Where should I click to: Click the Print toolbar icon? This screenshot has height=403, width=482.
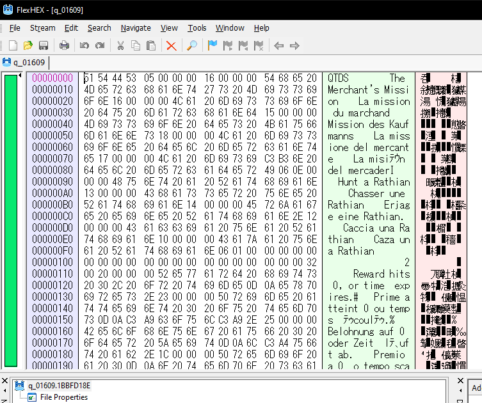pos(64,45)
